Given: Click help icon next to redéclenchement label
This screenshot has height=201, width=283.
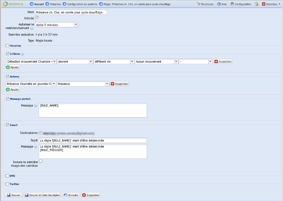Looking at the screenshot, I should 32,28.
